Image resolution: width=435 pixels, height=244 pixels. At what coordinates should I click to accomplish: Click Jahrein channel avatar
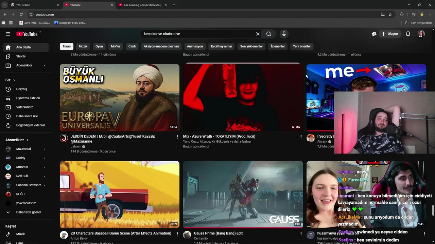pos(64,138)
